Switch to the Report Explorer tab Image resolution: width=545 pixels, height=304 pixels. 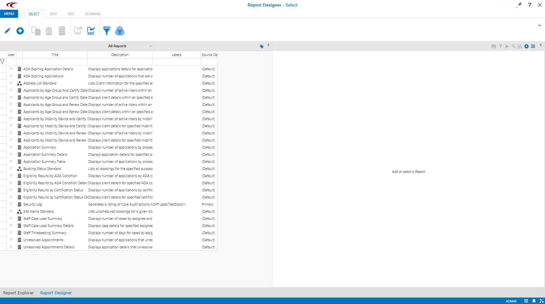click(18, 293)
